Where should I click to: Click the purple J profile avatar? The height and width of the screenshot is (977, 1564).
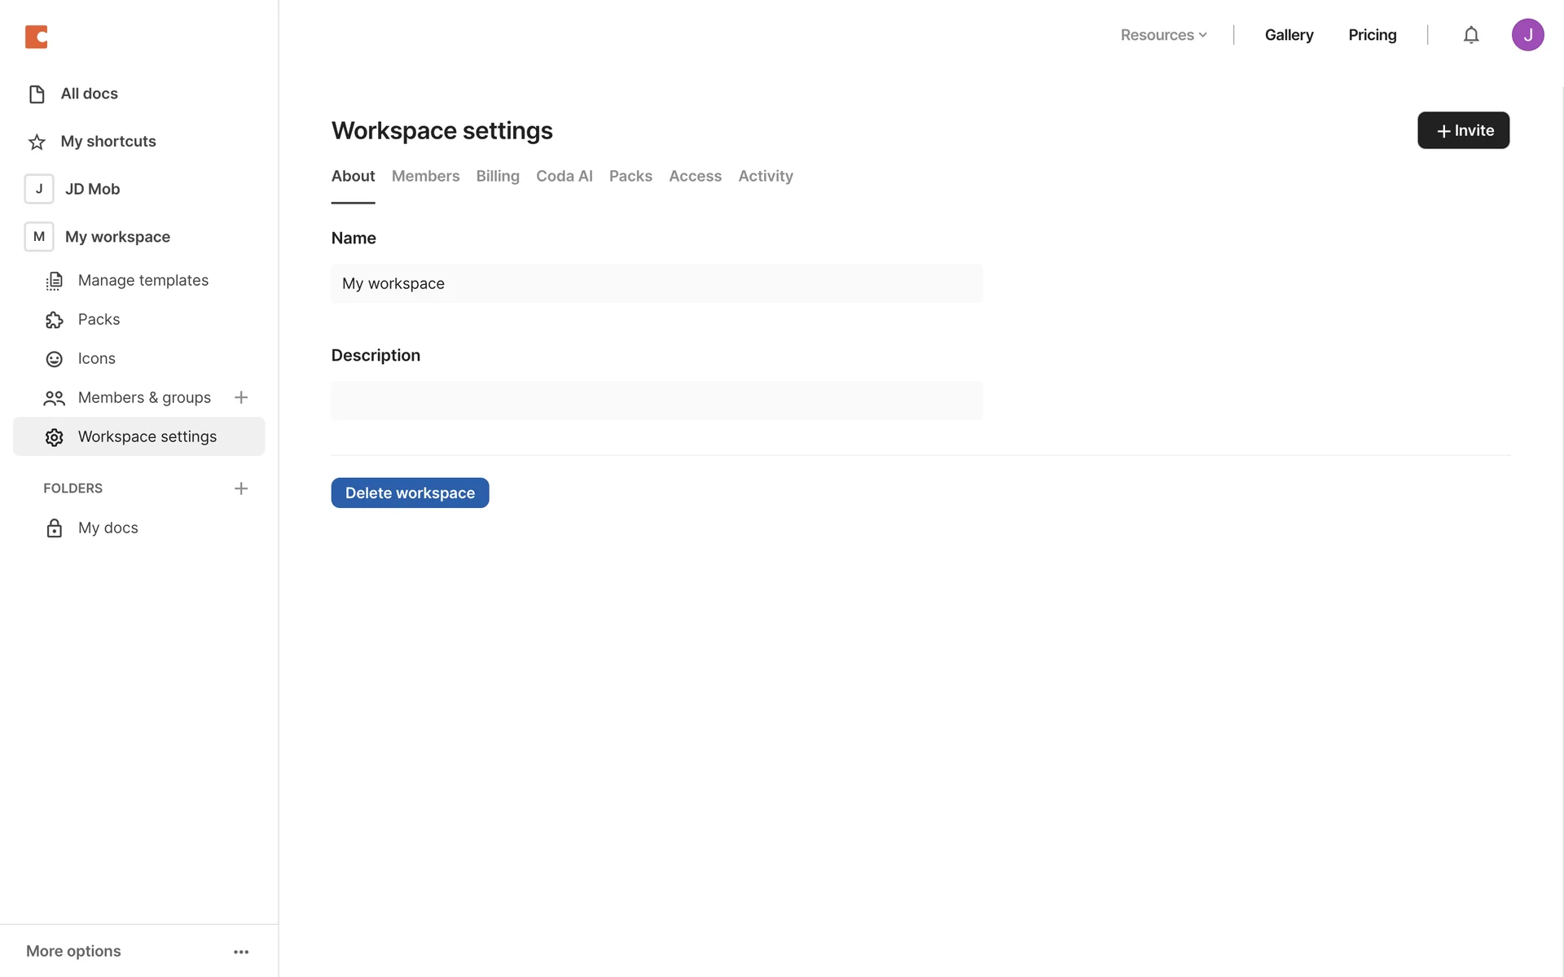[1527, 35]
